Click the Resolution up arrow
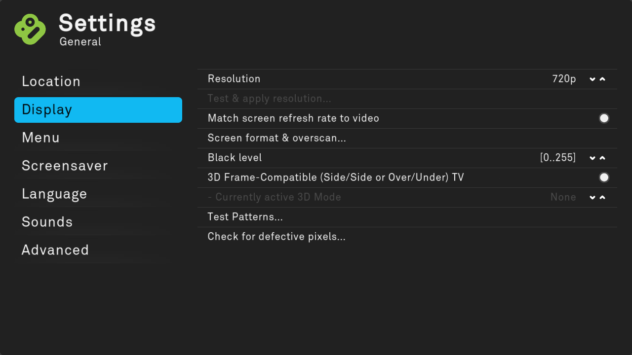The width and height of the screenshot is (632, 355). point(602,79)
